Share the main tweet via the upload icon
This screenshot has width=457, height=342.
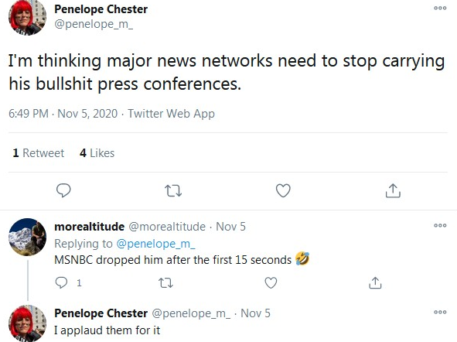393,190
